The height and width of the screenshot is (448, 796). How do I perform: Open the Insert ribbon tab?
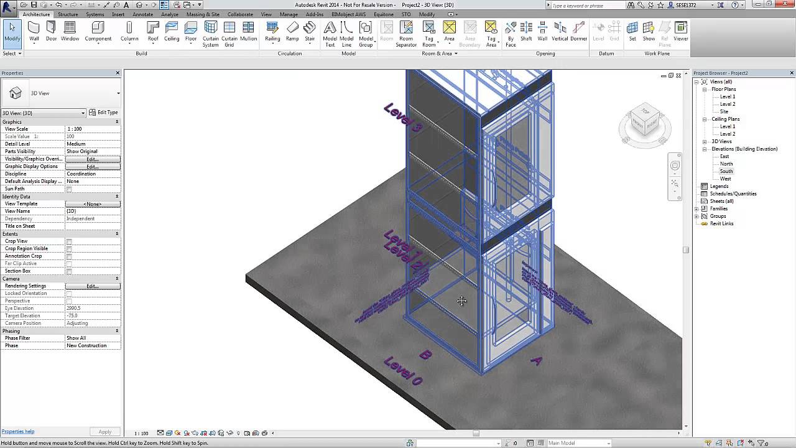(x=118, y=14)
